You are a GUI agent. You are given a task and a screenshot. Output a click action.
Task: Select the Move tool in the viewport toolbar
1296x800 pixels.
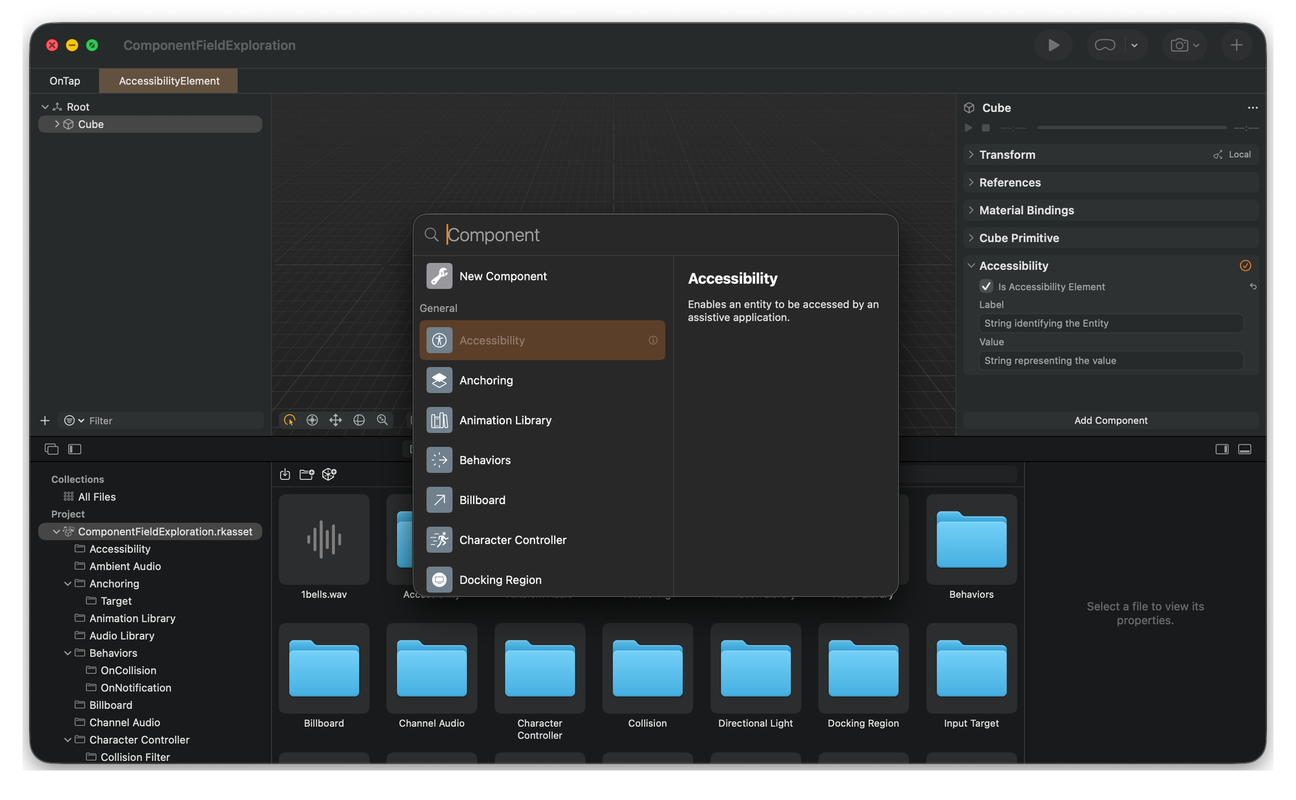pos(336,420)
